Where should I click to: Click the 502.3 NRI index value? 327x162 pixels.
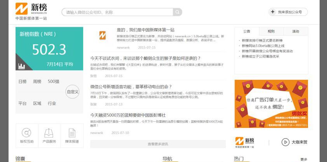(49, 50)
